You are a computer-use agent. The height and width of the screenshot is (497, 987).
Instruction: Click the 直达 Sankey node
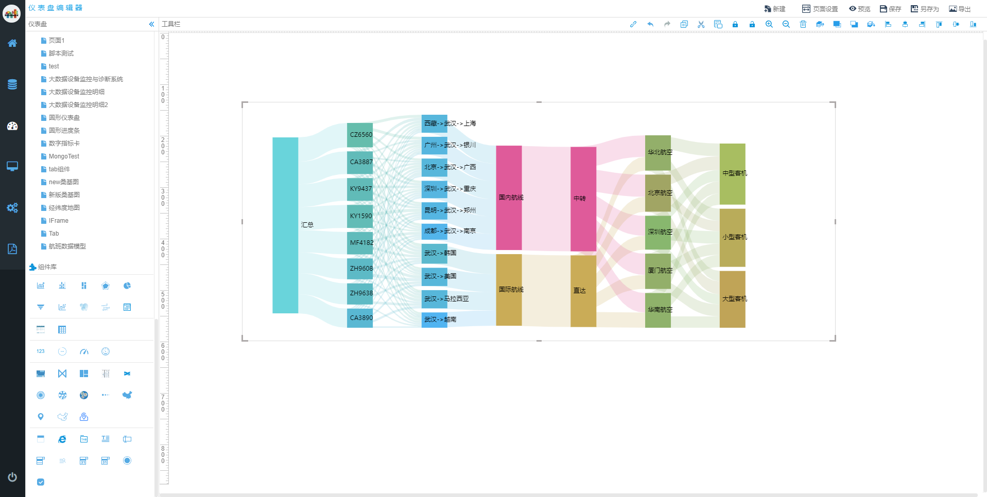pos(583,291)
